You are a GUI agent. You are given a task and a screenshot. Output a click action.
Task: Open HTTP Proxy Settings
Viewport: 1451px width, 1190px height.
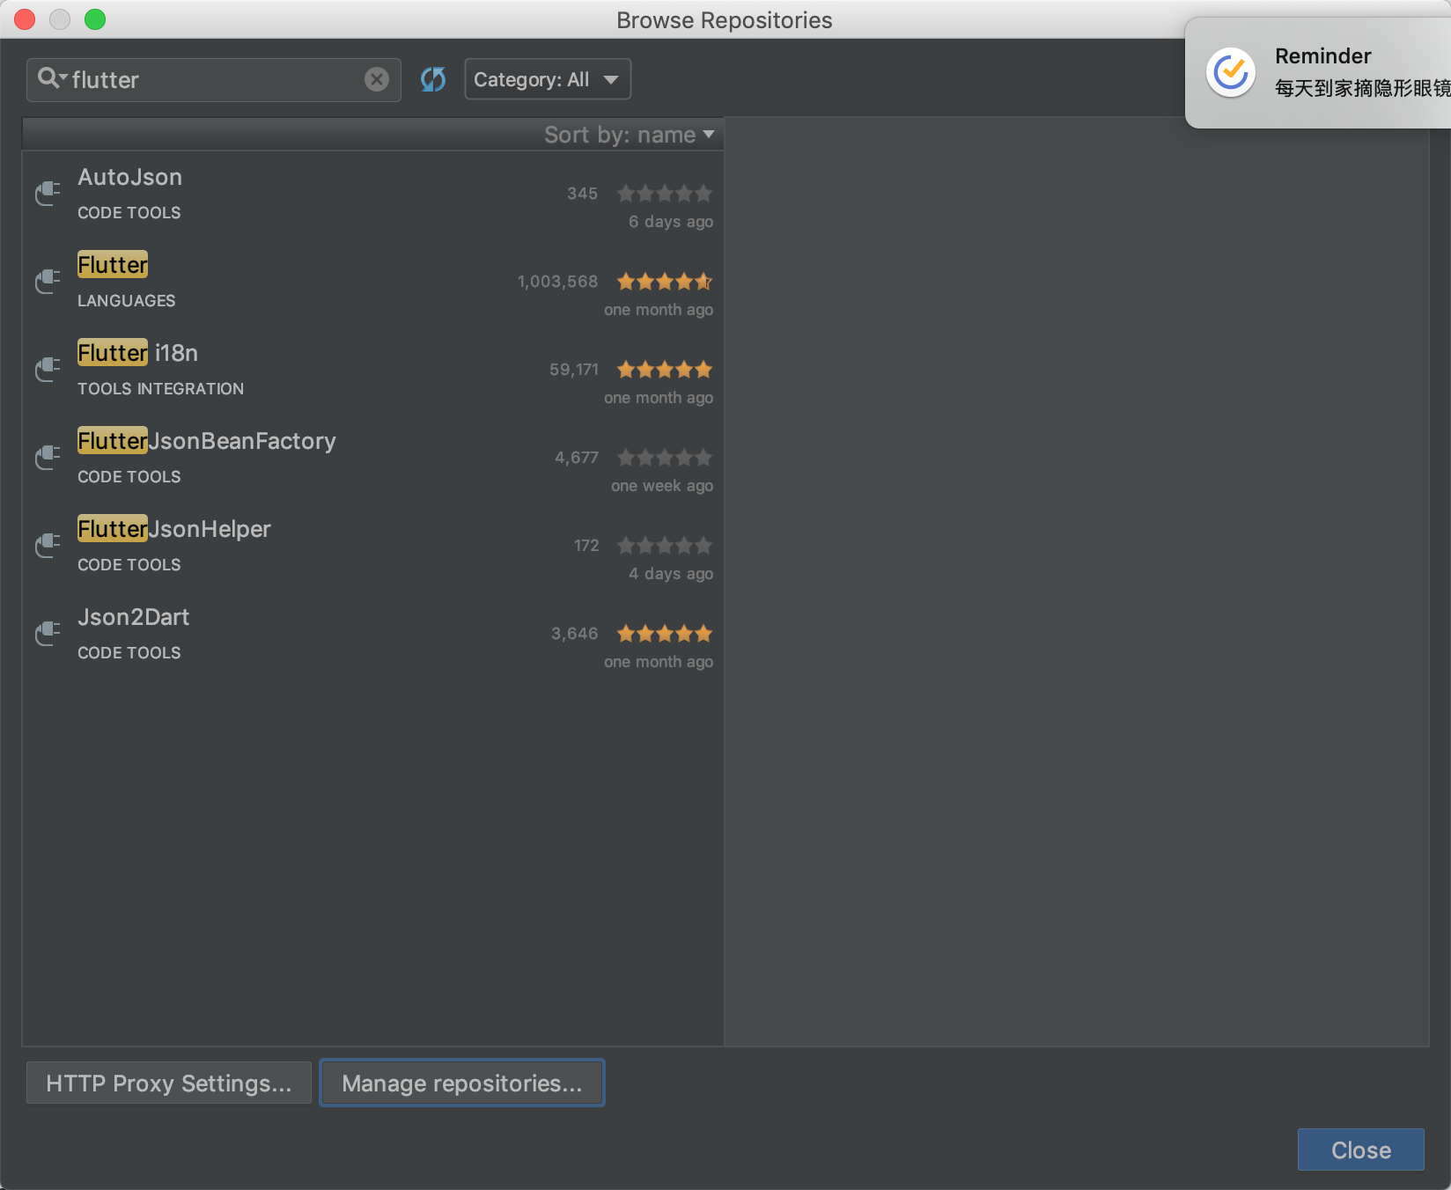coord(169,1083)
